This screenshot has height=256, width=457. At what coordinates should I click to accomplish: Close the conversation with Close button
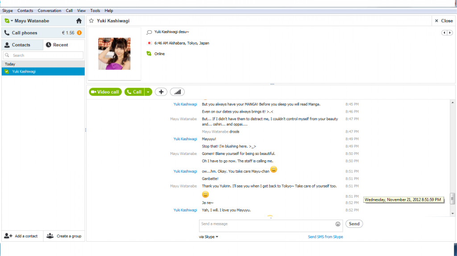tap(444, 21)
